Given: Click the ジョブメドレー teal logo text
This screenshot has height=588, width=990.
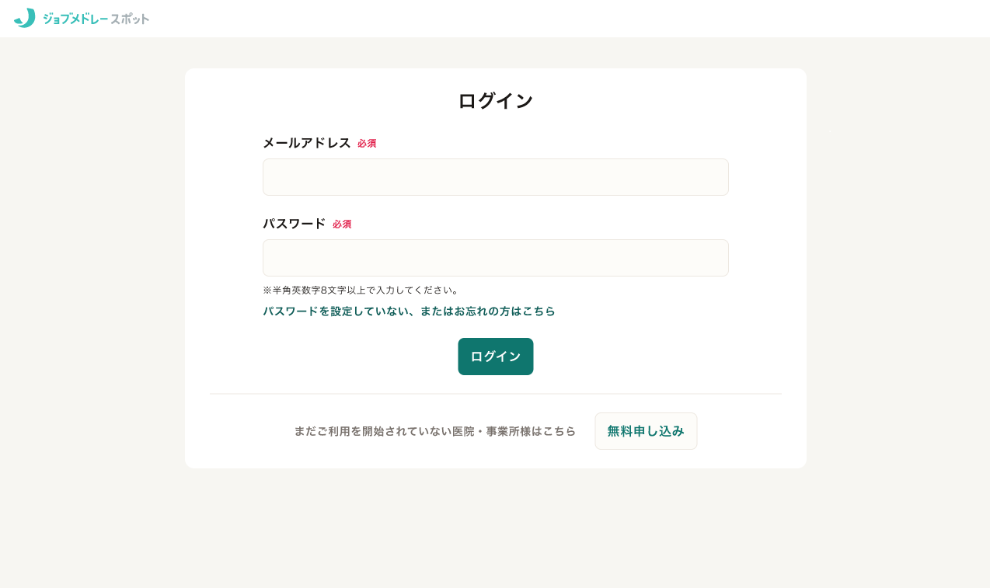Looking at the screenshot, I should [75, 19].
